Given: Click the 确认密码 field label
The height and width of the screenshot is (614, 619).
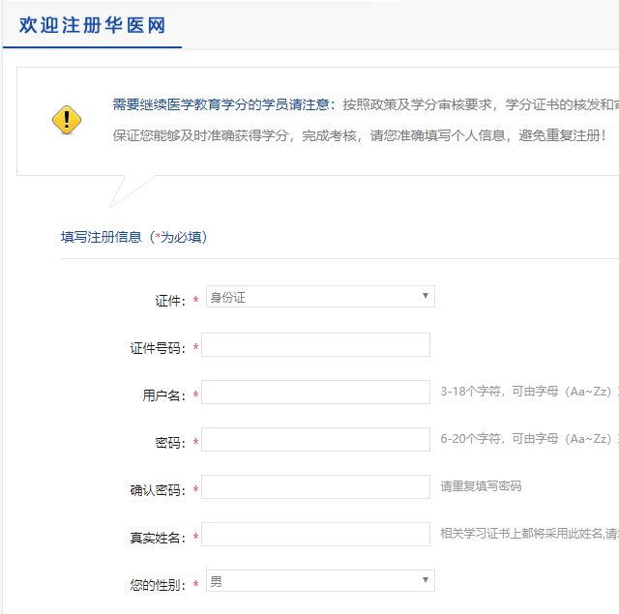Looking at the screenshot, I should pos(158,490).
